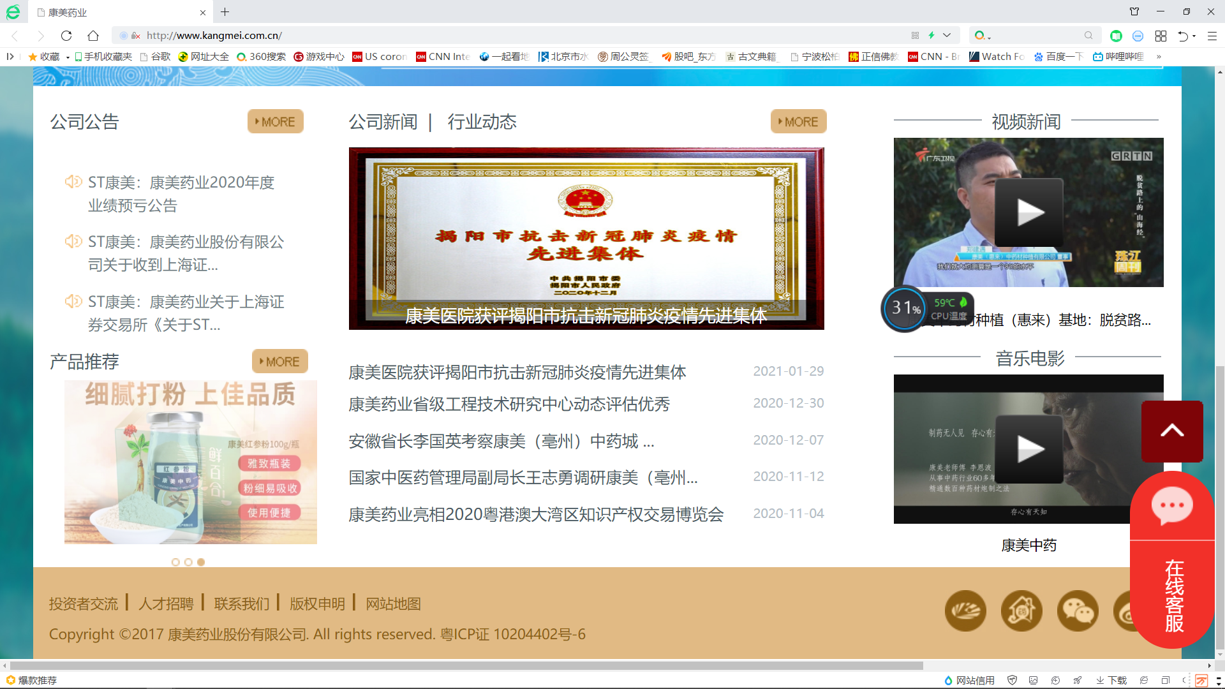Select third product carousel dot
Viewport: 1225px width, 689px height.
201,562
